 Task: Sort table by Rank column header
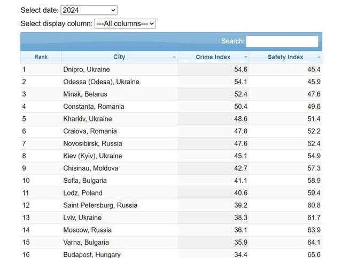coord(41,57)
